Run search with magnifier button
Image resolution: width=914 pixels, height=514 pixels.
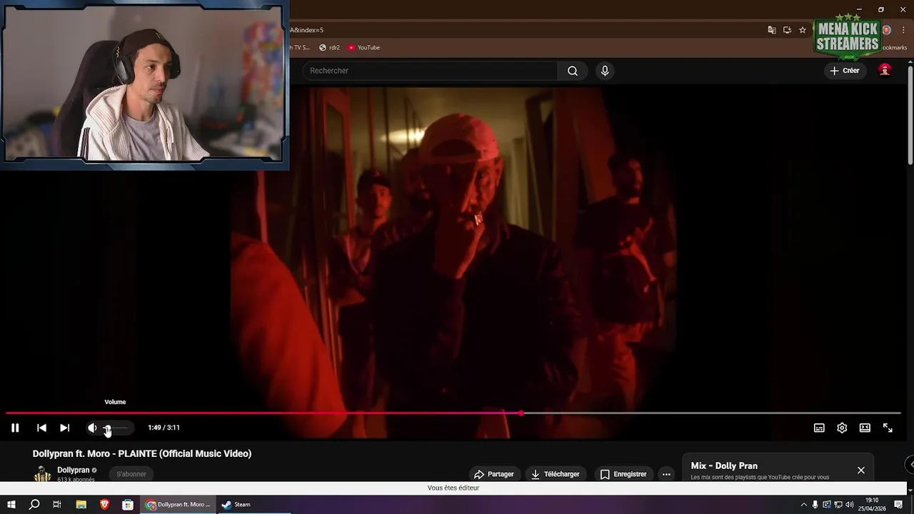(573, 71)
